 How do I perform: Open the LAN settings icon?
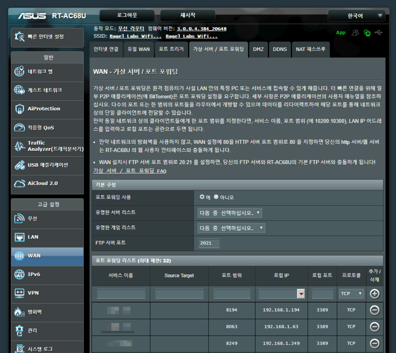point(19,237)
